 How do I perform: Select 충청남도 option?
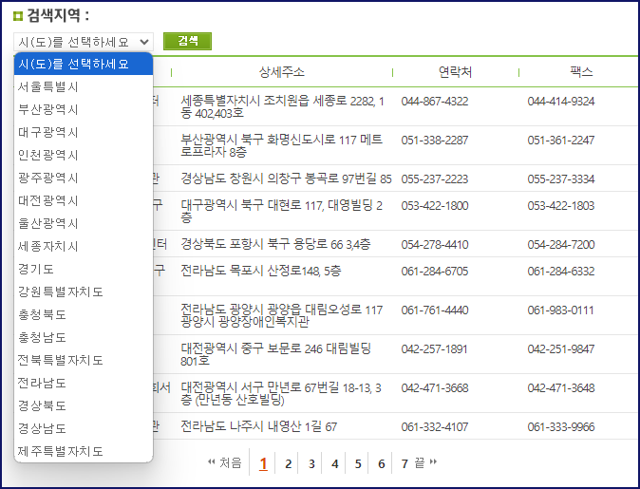click(84, 338)
